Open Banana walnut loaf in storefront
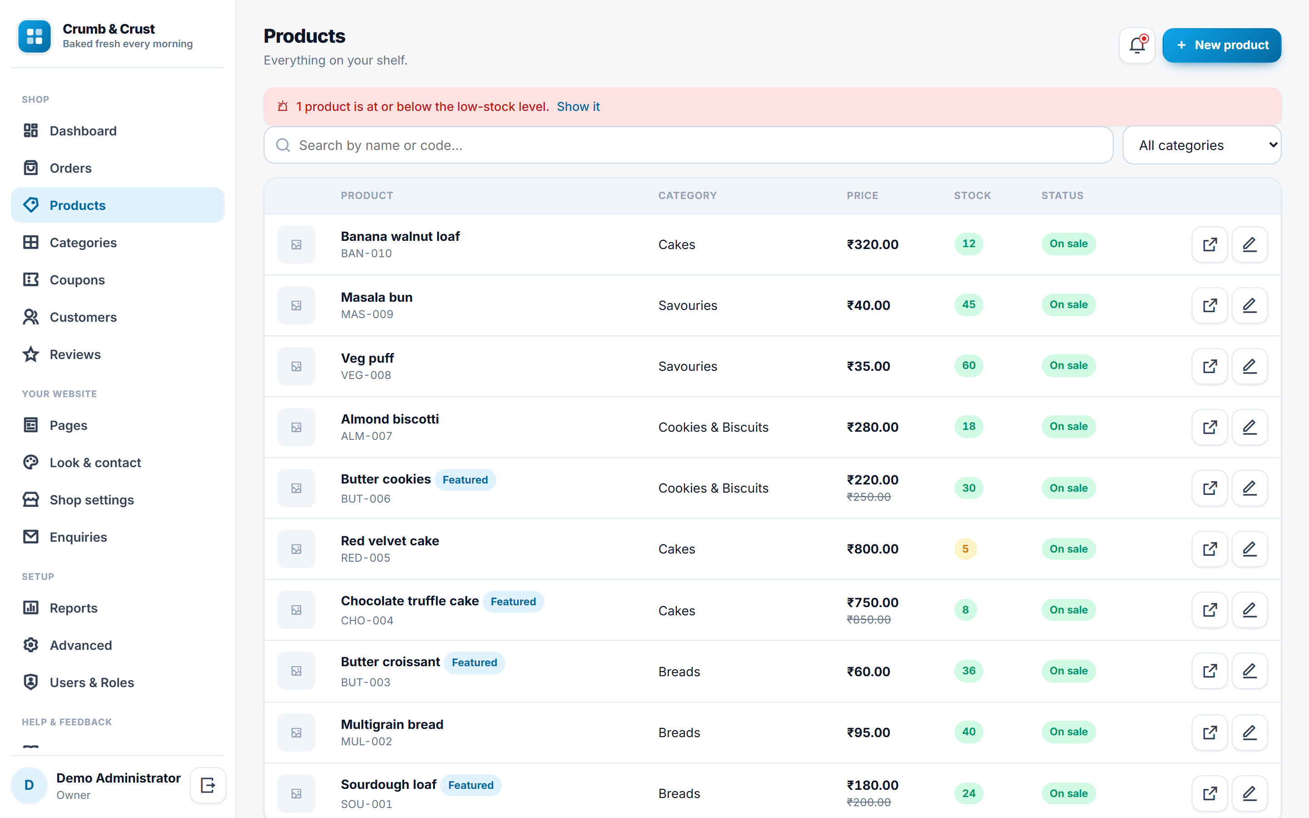This screenshot has height=818, width=1309. click(1209, 244)
